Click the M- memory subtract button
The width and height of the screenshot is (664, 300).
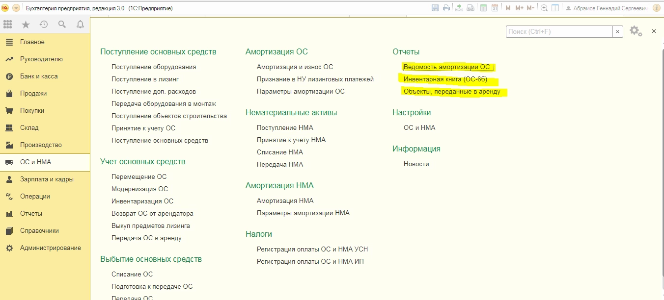click(531, 8)
